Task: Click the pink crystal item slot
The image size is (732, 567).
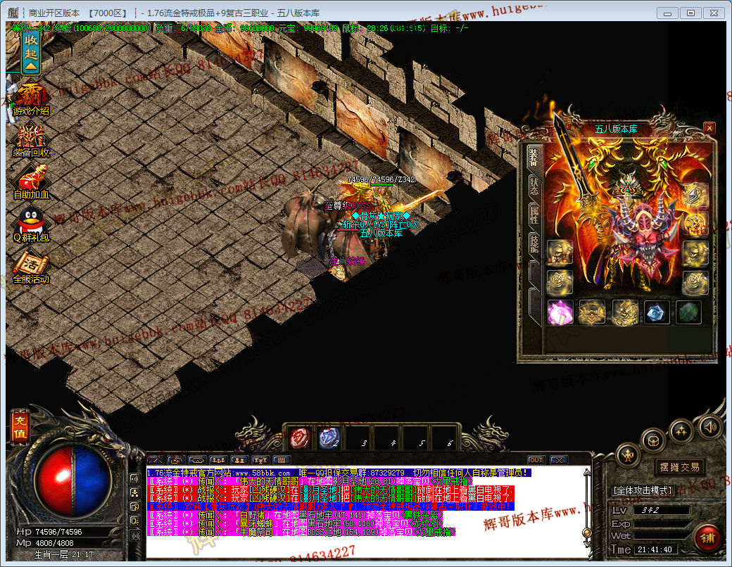Action: click(x=560, y=312)
